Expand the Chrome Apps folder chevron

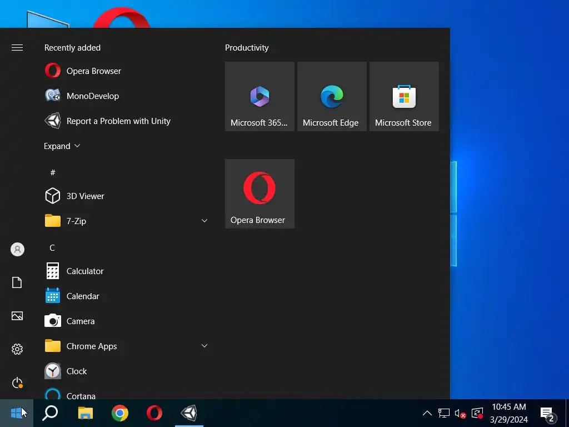[204, 346]
